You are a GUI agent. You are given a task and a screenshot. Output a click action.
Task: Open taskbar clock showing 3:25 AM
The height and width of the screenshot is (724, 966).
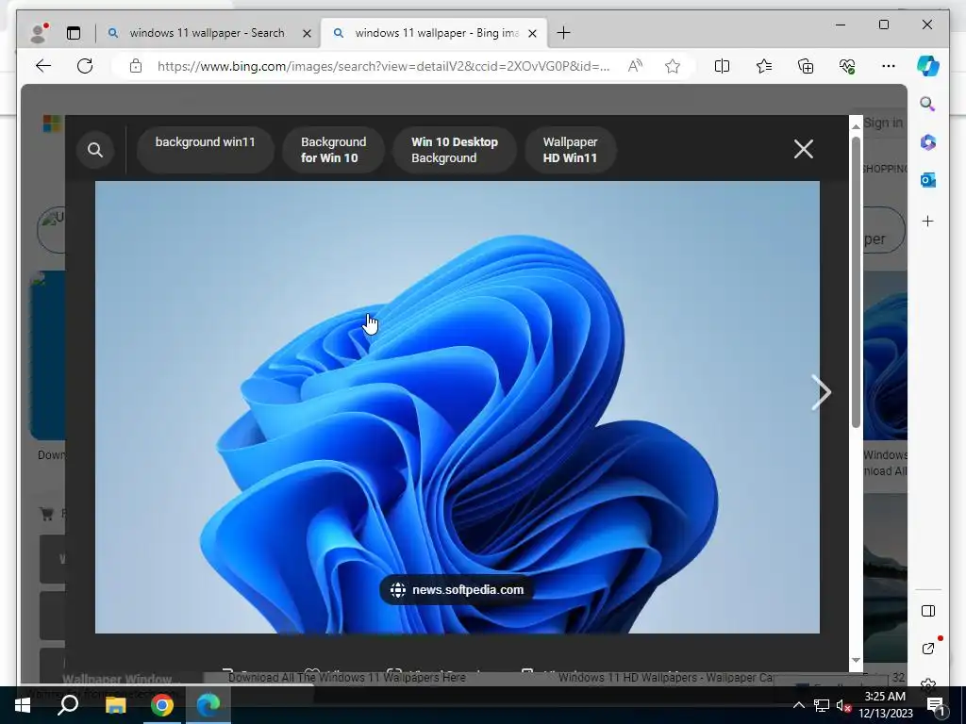(x=885, y=705)
